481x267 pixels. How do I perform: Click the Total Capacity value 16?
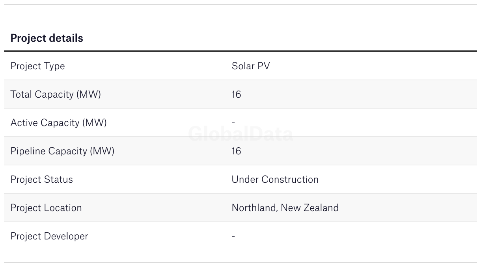(x=236, y=94)
